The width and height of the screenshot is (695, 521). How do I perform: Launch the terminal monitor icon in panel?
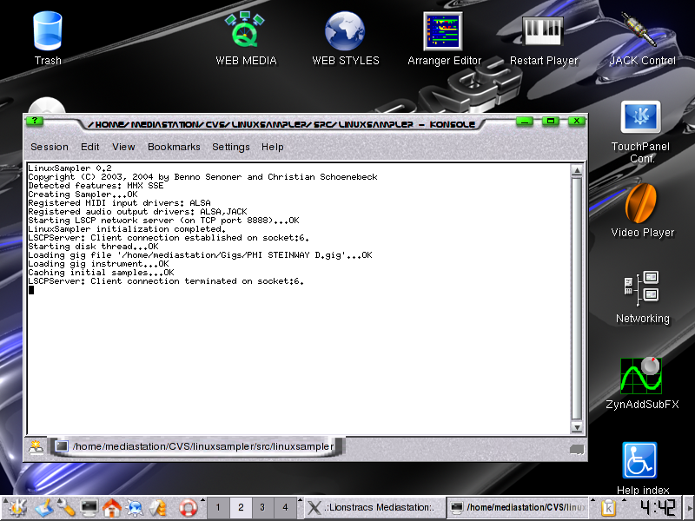[89, 508]
